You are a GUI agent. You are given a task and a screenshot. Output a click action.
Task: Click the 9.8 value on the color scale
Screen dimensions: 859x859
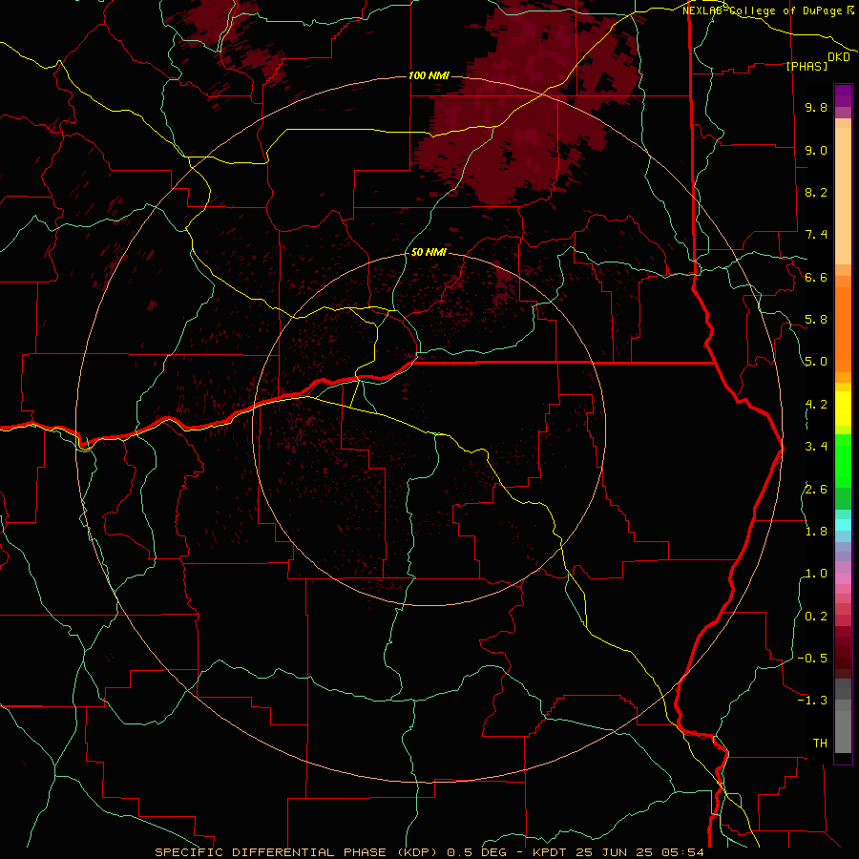pos(816,107)
